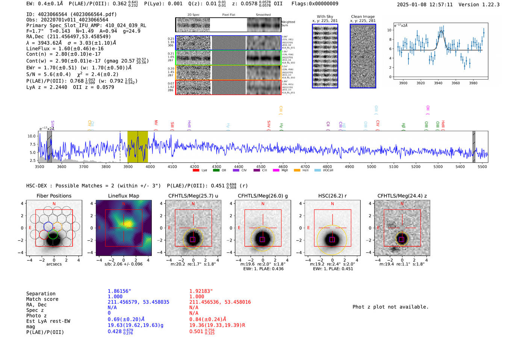
Task: Select the red fiber circle
Action: click(x=44, y=235)
